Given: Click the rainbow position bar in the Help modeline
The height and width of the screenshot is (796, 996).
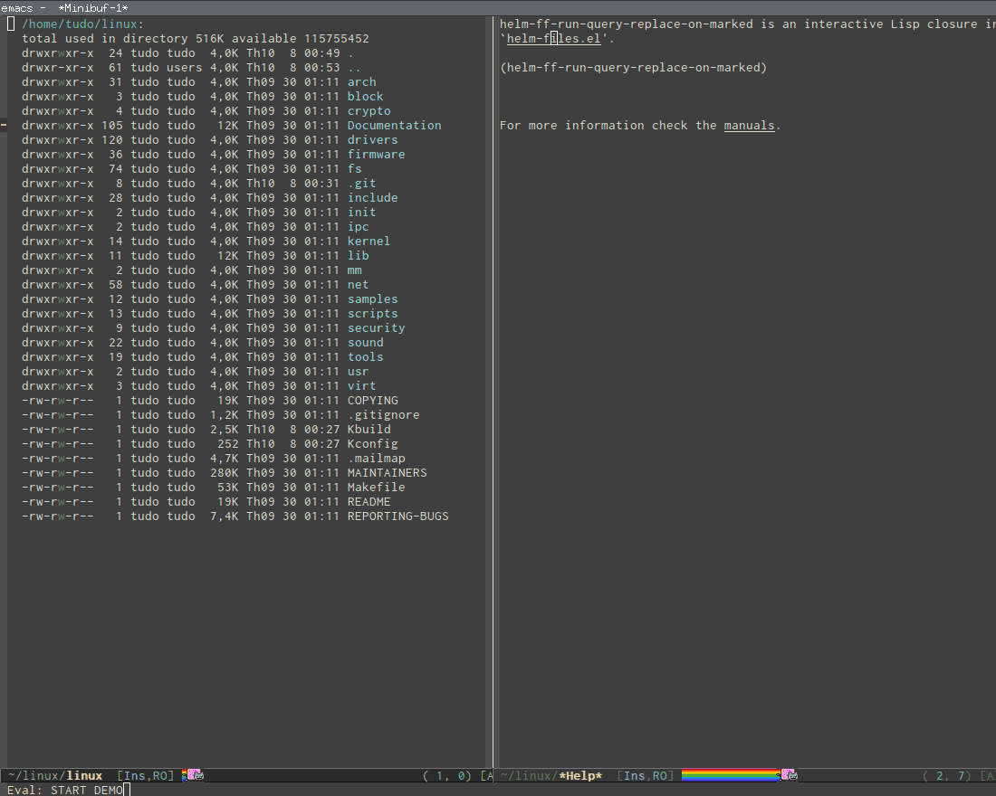Looking at the screenshot, I should pyautogui.click(x=729, y=775).
